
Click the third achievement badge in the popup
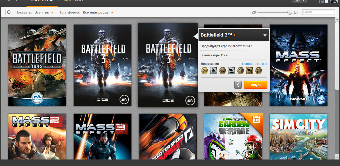coord(223,71)
